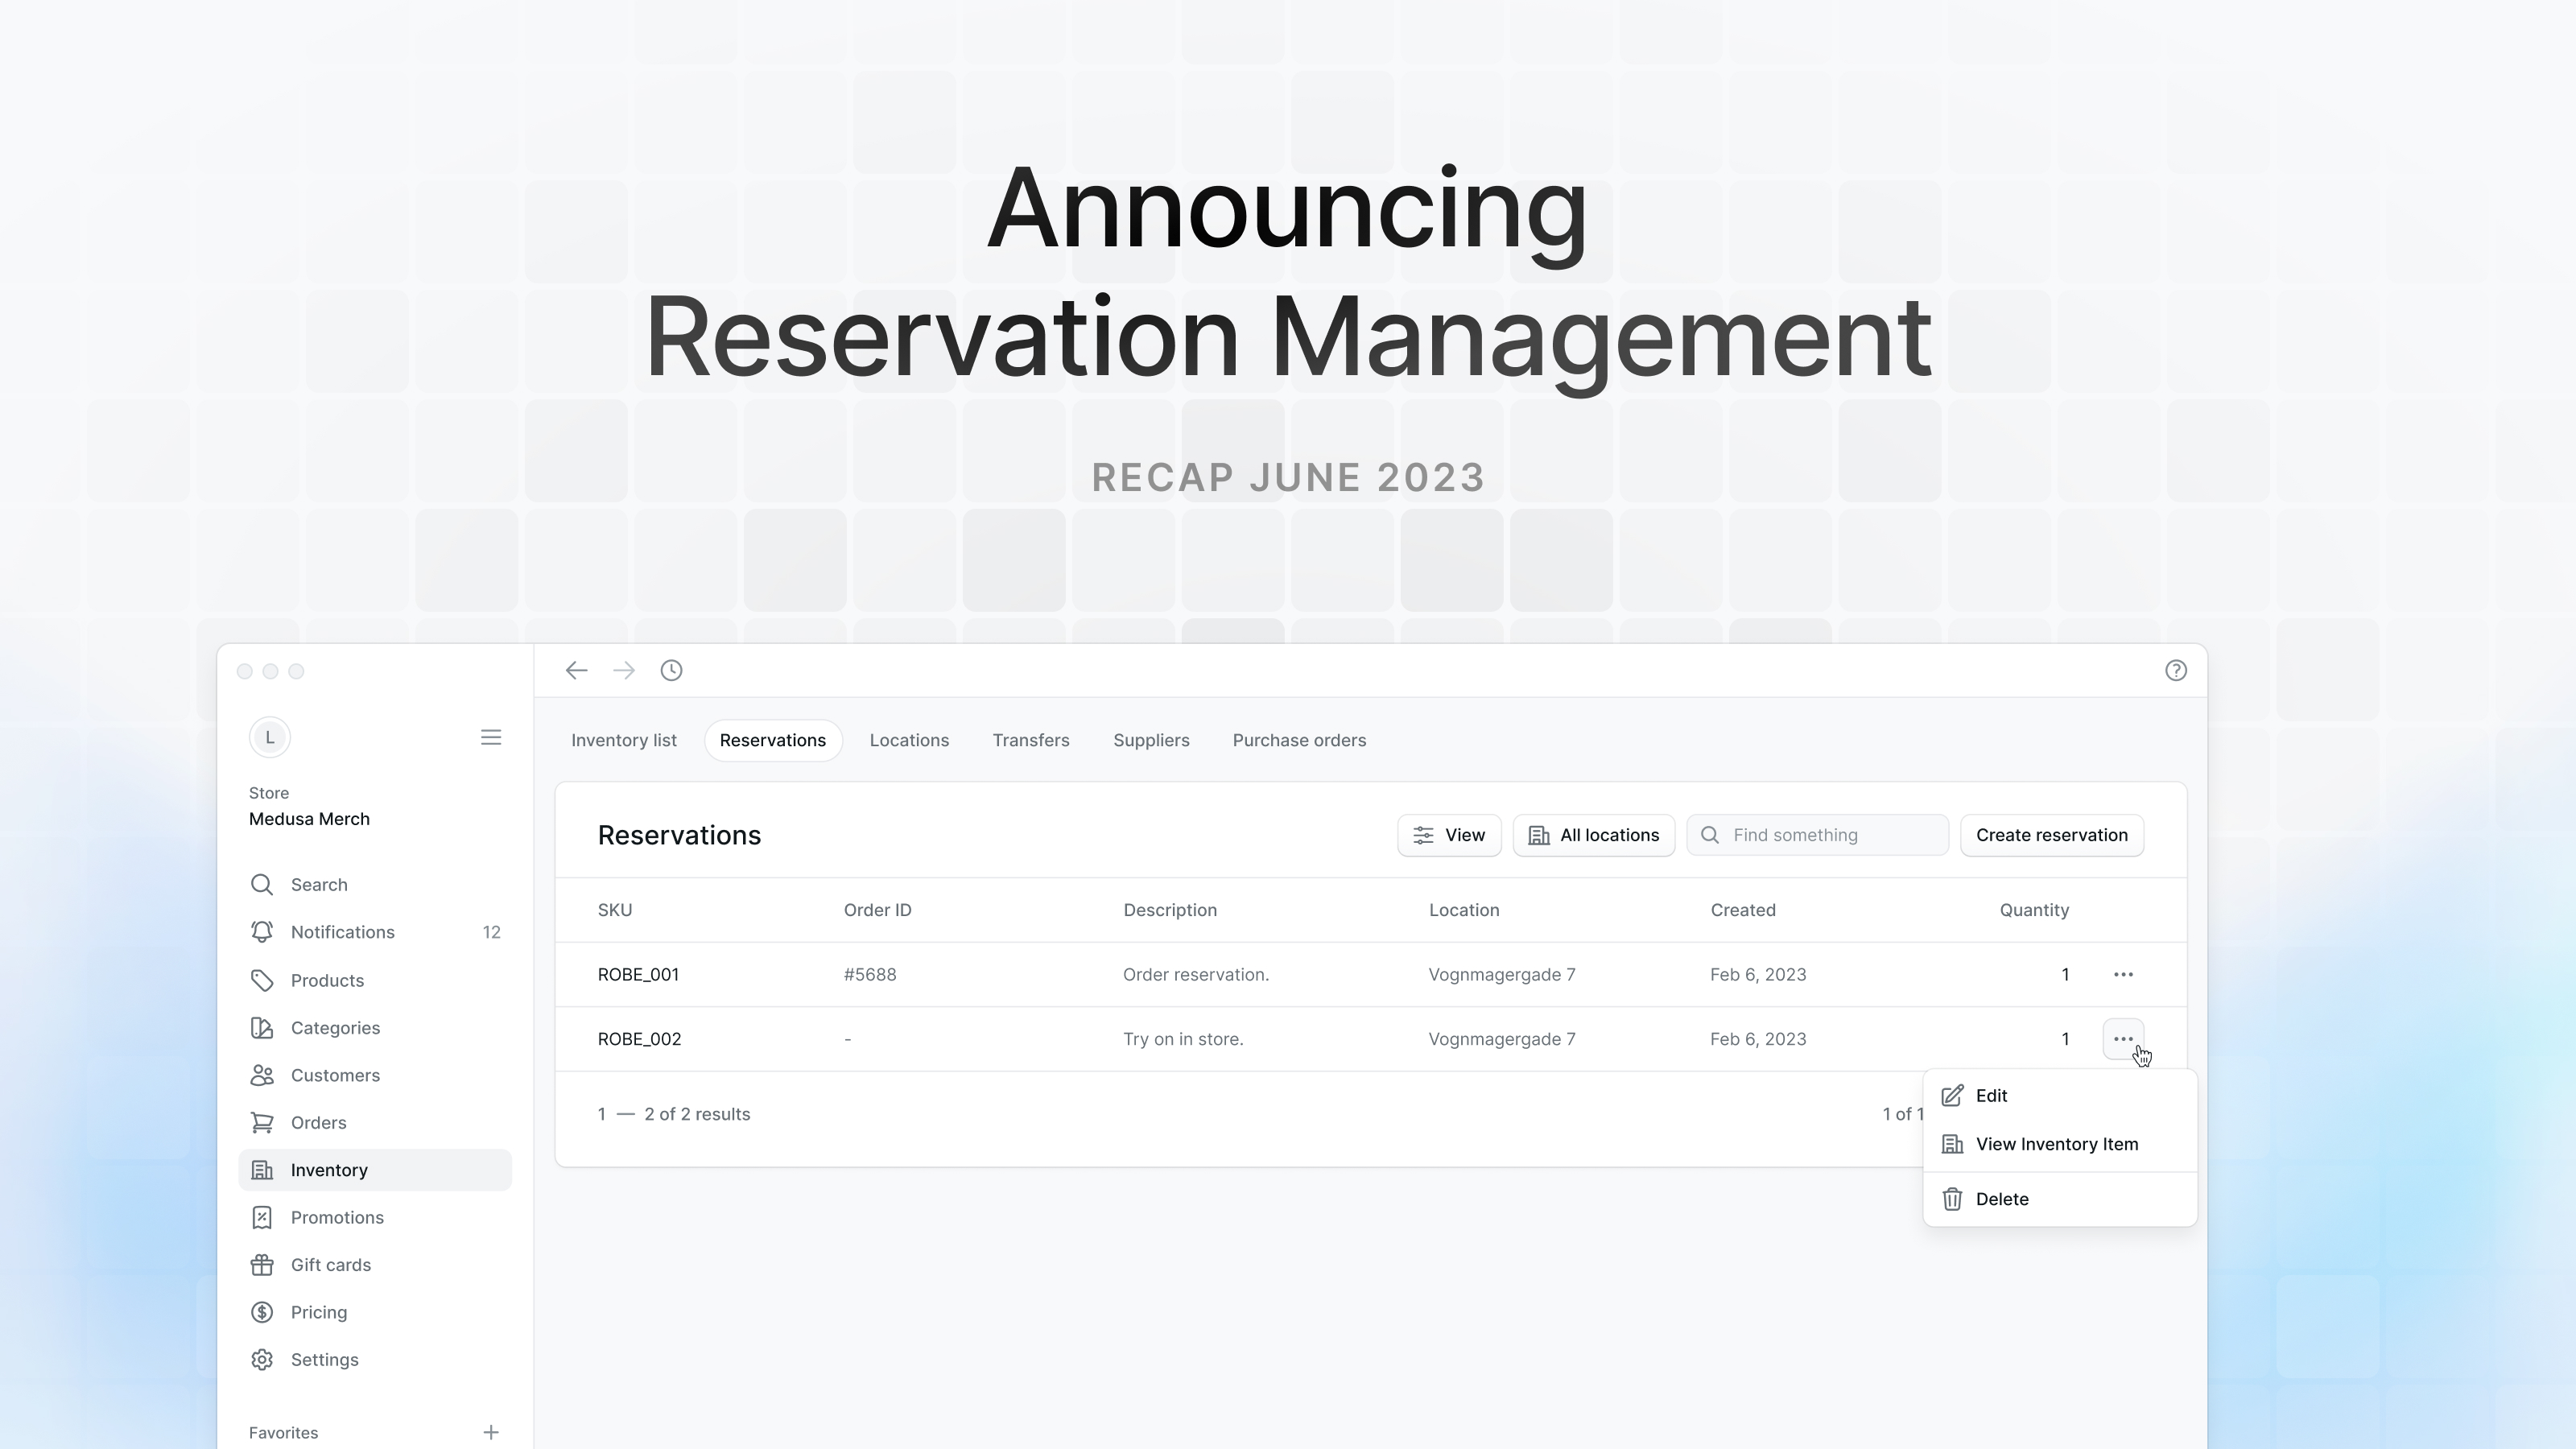2576x1449 pixels.
Task: Click the building icon beside View Inventory Item
Action: [x=1952, y=1144]
